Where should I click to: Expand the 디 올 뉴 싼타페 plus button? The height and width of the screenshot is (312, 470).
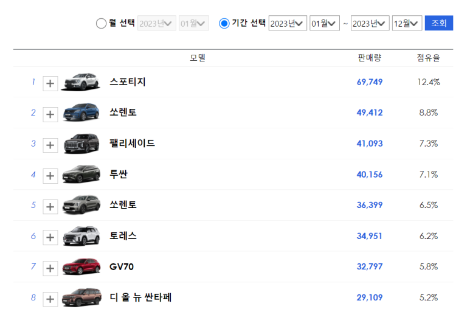point(50,299)
